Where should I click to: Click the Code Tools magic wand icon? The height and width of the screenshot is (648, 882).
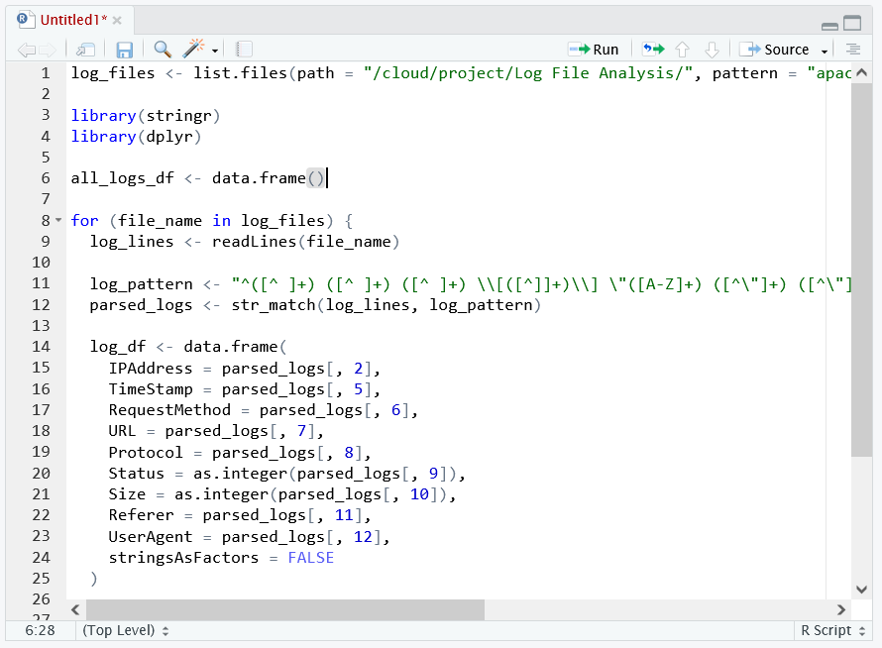pos(194,50)
